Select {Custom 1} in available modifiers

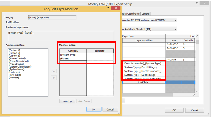click(14, 50)
